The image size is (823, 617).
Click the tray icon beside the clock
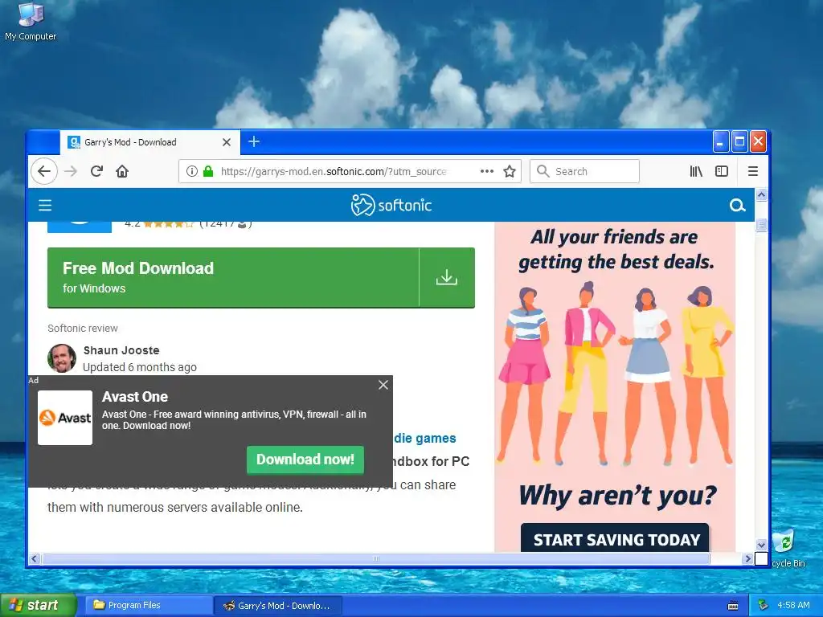tap(764, 606)
